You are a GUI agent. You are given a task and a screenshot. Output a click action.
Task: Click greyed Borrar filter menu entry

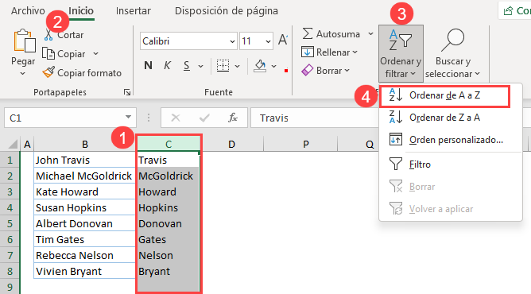[451, 187]
